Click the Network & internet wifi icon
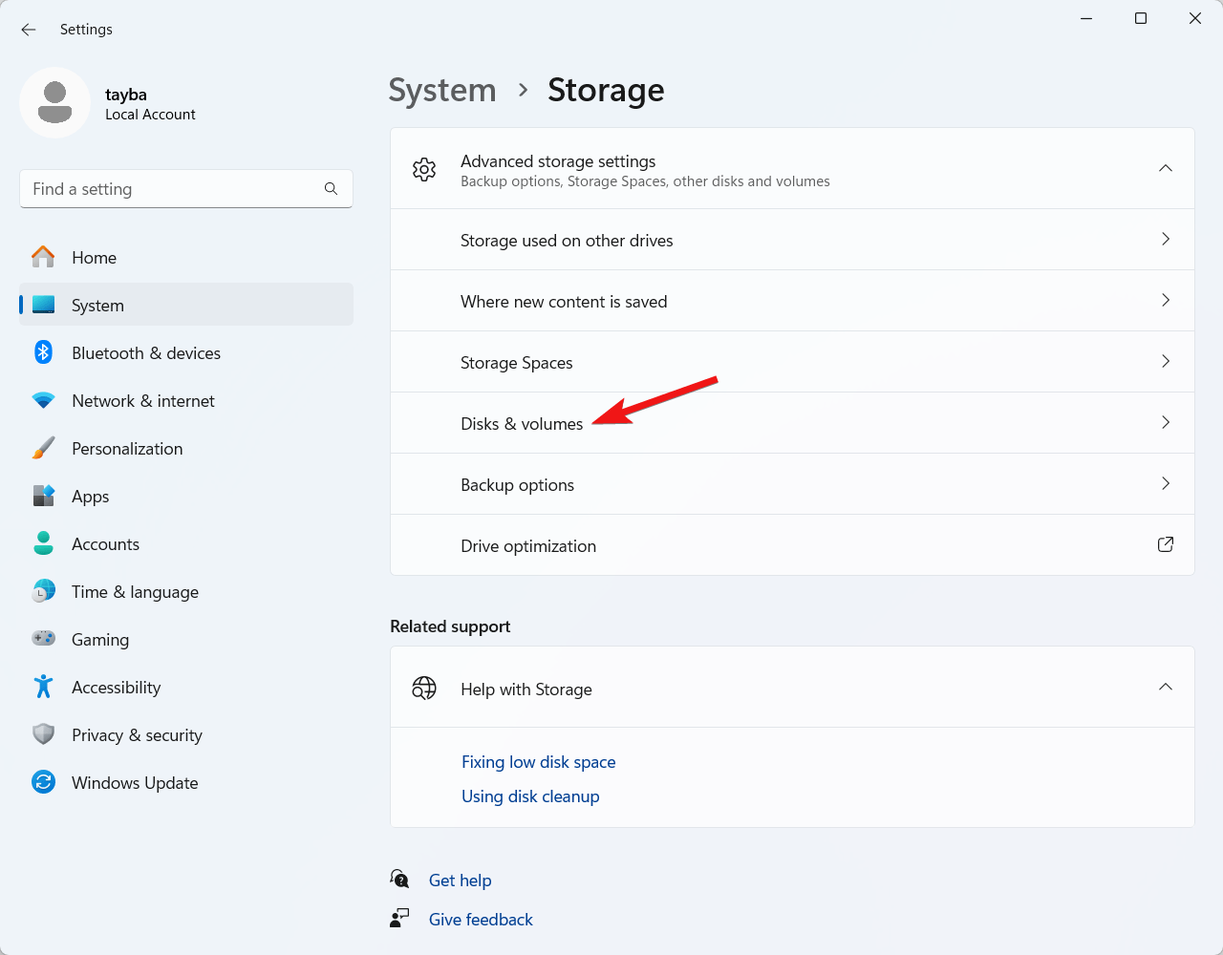This screenshot has height=955, width=1223. pos(43,400)
